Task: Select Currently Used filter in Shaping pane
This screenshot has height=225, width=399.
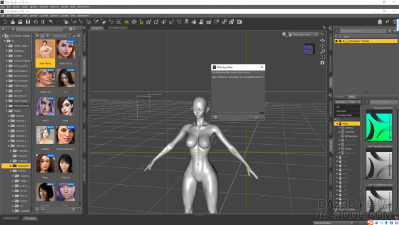Action: click(x=347, y=115)
